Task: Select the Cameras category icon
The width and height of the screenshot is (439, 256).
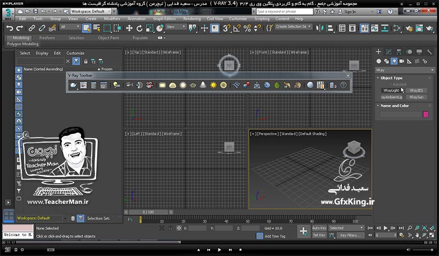Action: coord(402,61)
